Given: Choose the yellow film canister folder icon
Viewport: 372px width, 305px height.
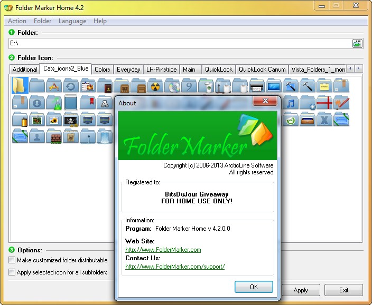Looking at the screenshot, I should (20, 120).
